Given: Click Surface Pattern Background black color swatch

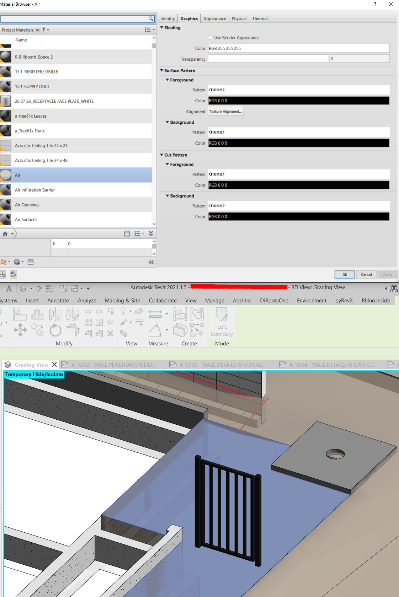Looking at the screenshot, I should click(x=299, y=143).
